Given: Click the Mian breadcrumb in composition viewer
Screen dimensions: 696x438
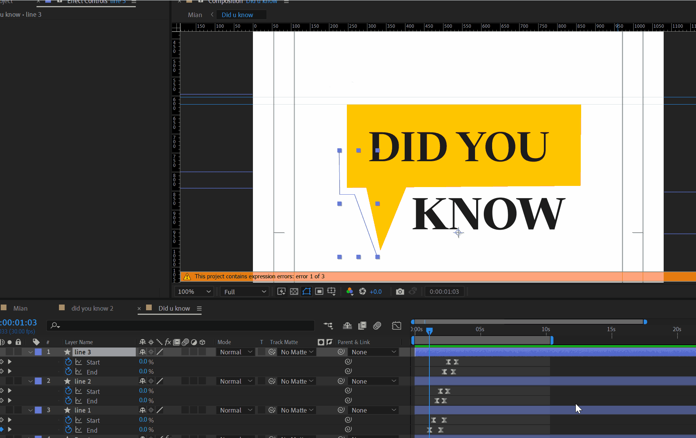Looking at the screenshot, I should tap(195, 15).
